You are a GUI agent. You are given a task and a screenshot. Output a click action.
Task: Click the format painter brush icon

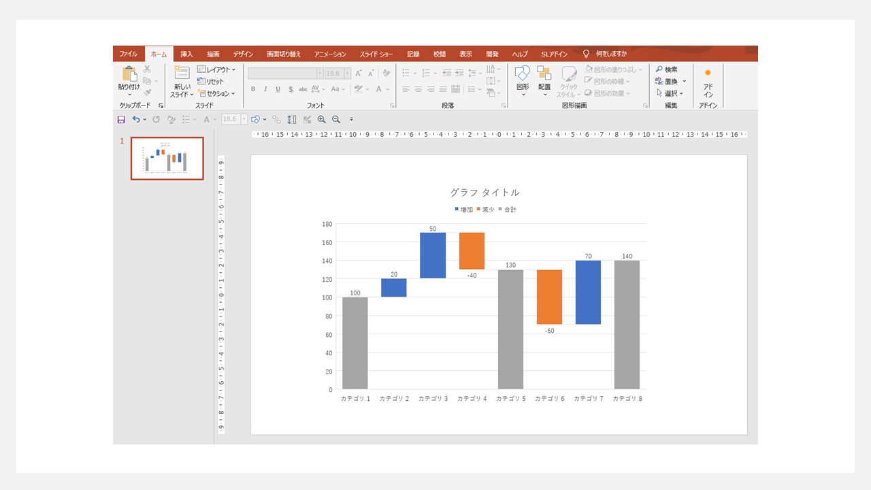coord(147,93)
